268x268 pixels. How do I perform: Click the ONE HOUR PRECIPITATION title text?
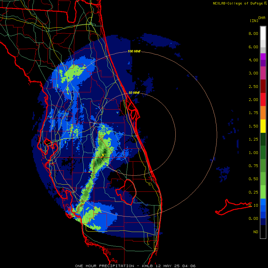tap(105, 266)
